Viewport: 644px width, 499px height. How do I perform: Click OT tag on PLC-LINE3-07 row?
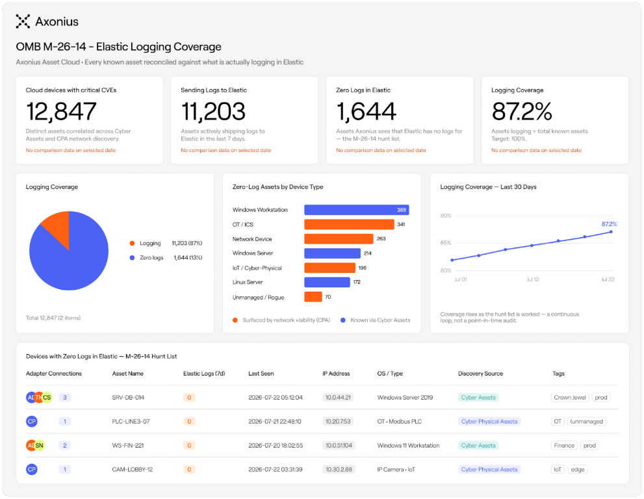click(x=558, y=422)
